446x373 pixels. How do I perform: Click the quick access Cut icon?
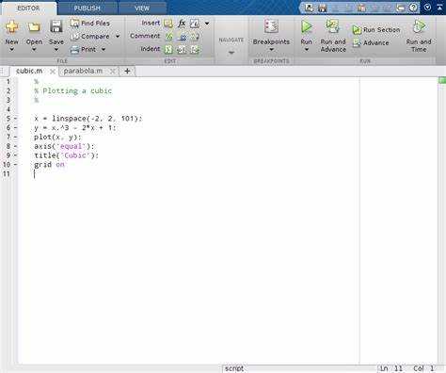click(x=335, y=8)
